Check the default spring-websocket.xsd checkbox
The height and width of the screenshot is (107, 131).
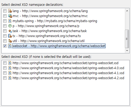[x=5, y=63]
